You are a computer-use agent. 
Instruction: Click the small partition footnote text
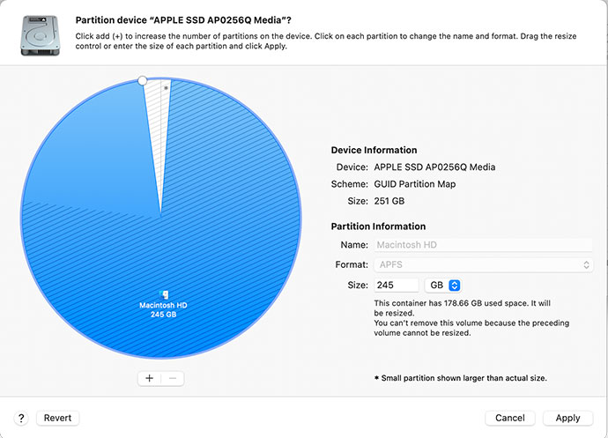pyautogui.click(x=460, y=378)
